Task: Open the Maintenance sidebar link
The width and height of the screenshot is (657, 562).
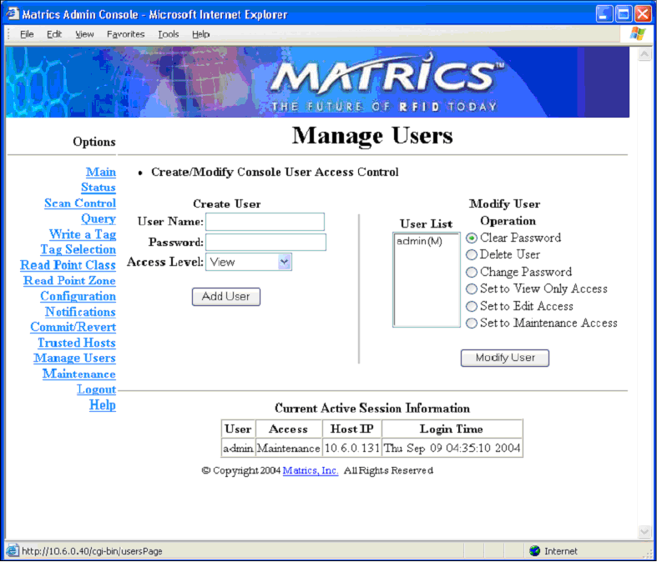Action: [x=78, y=374]
